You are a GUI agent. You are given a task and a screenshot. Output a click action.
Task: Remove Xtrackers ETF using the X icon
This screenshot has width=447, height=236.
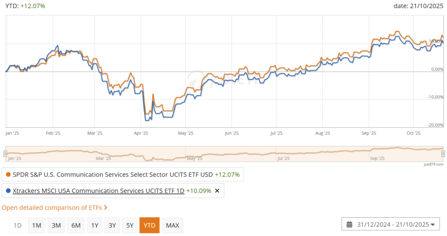pyautogui.click(x=217, y=191)
